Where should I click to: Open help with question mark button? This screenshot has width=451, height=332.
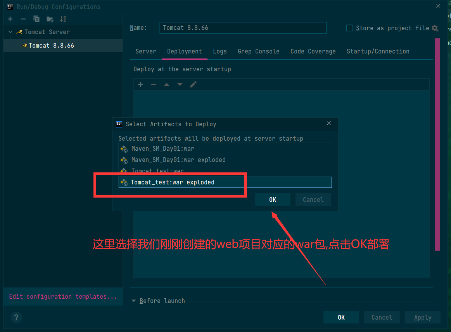point(16,317)
